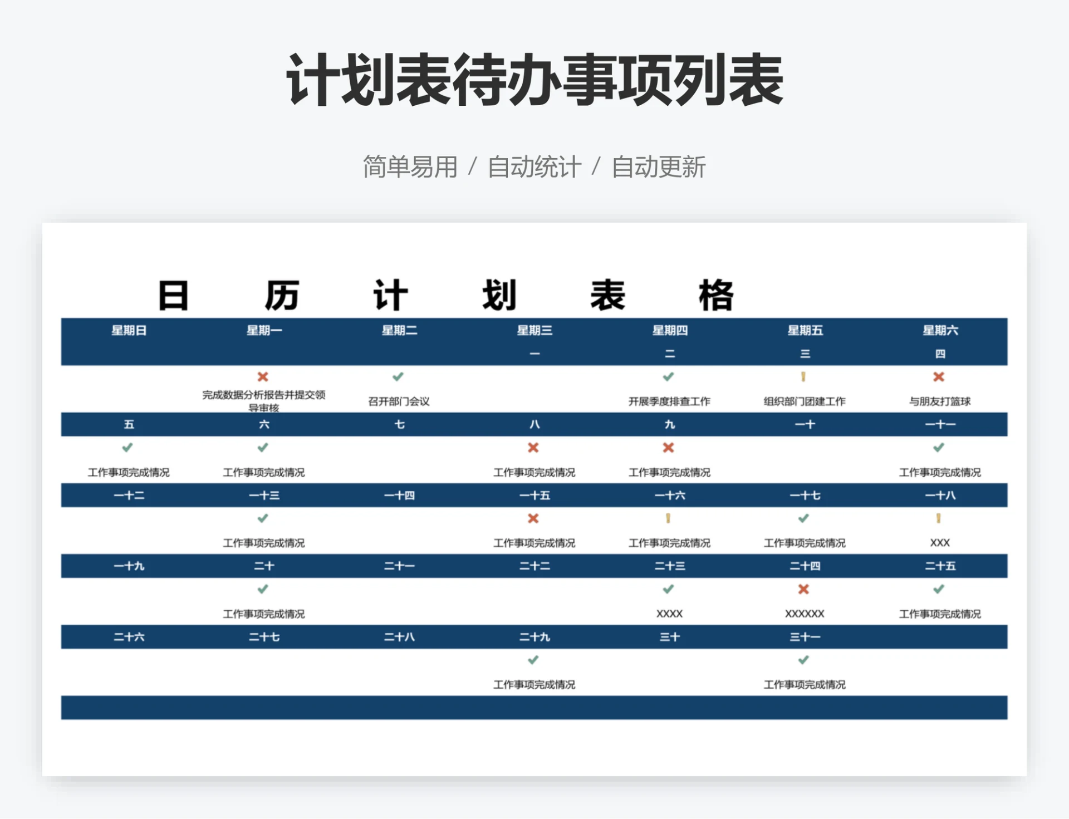
Task: Click the green checkmark under date 二十五
Action: coord(940,589)
